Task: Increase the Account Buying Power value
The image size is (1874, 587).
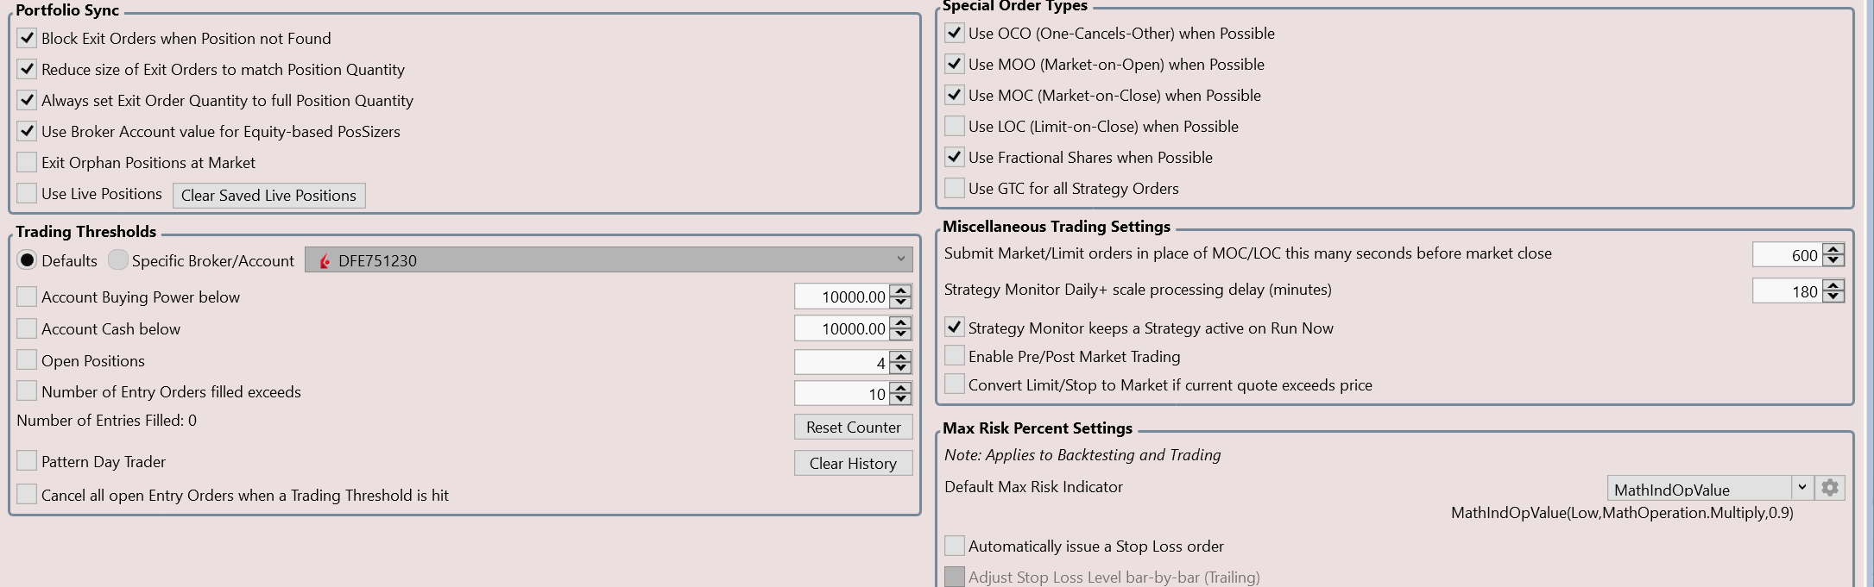Action: pyautogui.click(x=900, y=291)
